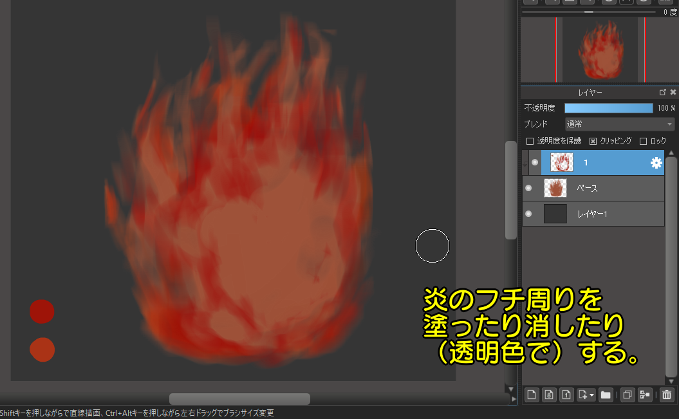Hide the ベース layer
This screenshot has width=679, height=419.
tap(528, 188)
